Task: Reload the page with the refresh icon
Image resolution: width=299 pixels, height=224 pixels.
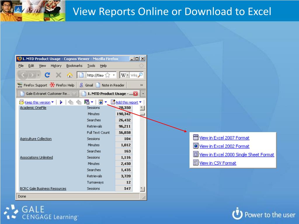Action: pyautogui.click(x=47, y=75)
